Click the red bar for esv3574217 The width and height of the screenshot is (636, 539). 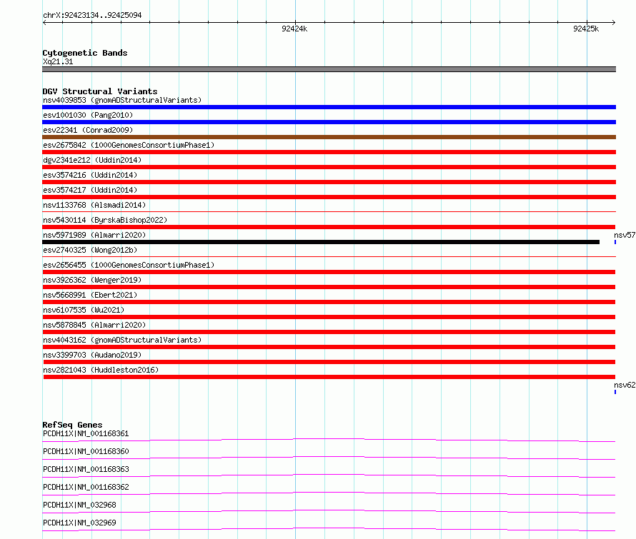pyautogui.click(x=329, y=197)
